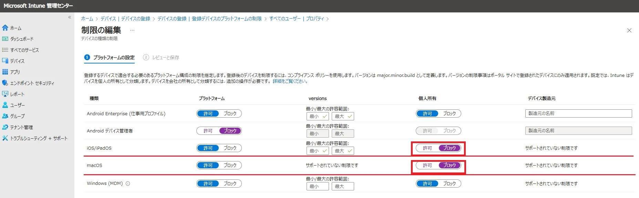Click info icon next to Windows (MDM)

(x=128, y=184)
